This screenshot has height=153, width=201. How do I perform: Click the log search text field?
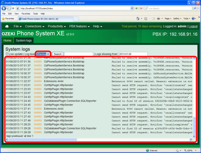[x=79, y=54]
